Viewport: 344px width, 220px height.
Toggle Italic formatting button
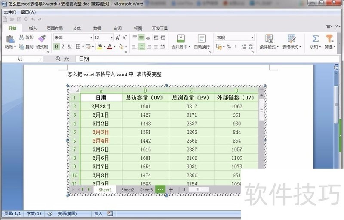(x=63, y=46)
